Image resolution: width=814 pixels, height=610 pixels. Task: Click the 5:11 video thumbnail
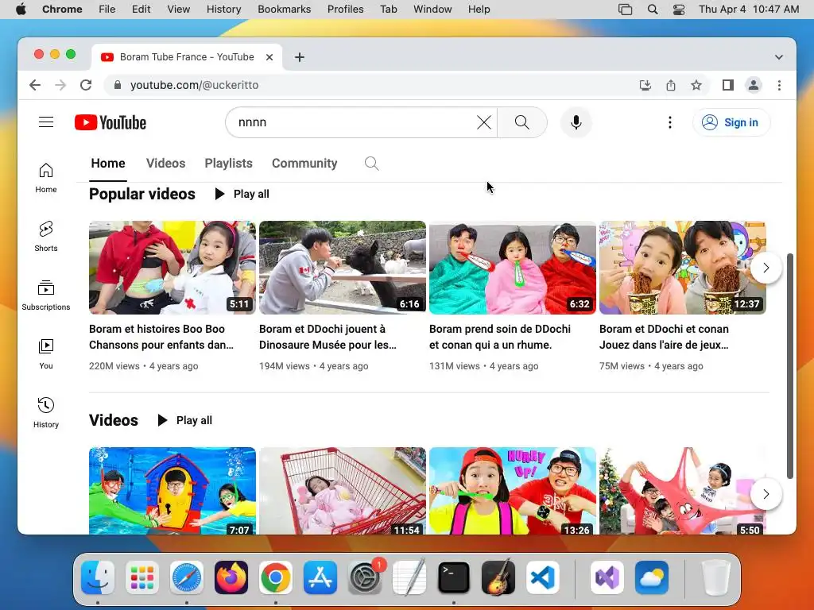pos(172,268)
